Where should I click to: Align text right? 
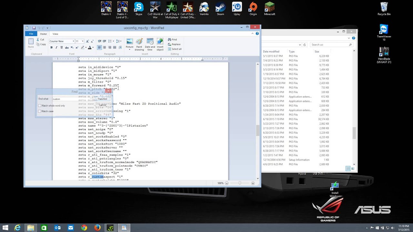110,47
